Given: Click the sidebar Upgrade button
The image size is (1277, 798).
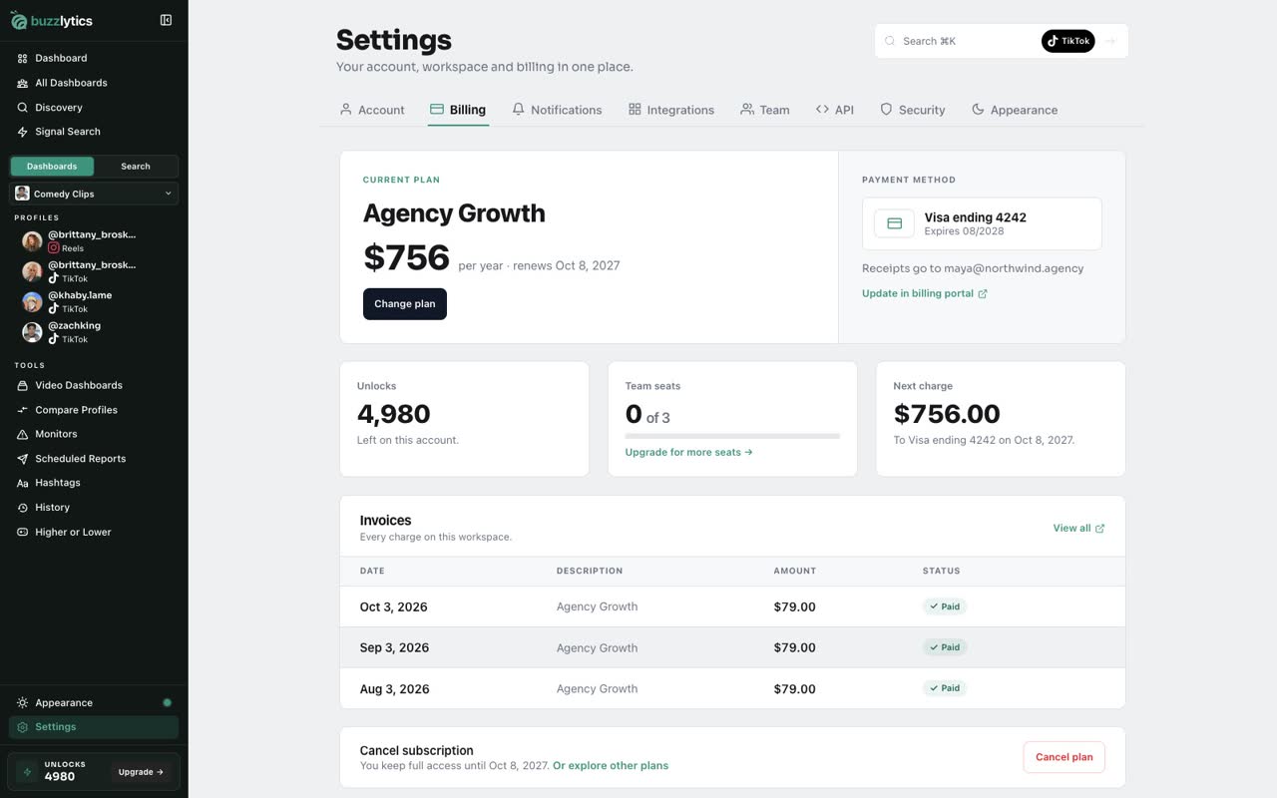Looking at the screenshot, I should [141, 772].
